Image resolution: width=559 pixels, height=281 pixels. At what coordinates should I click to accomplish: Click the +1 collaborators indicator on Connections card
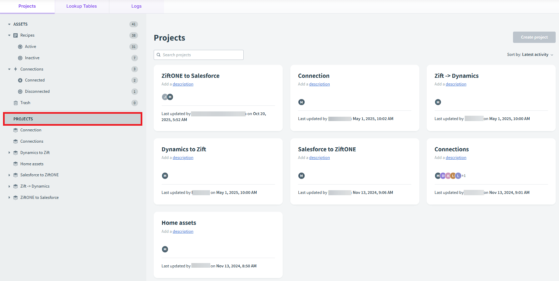[x=464, y=176]
